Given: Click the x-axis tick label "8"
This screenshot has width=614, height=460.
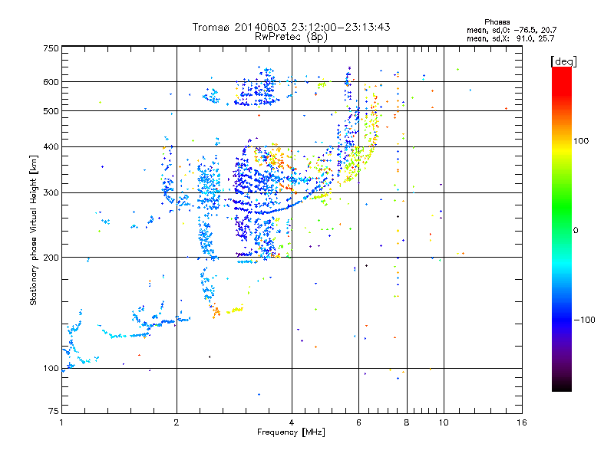Looking at the screenshot, I should pyautogui.click(x=407, y=422).
